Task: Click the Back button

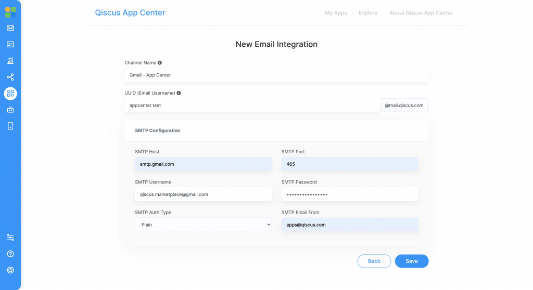Action: (x=374, y=261)
